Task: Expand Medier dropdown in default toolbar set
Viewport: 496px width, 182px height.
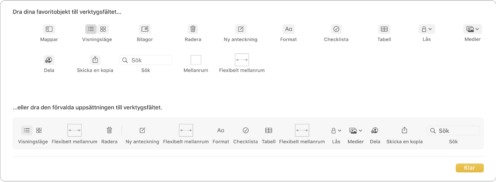Action: click(356, 130)
